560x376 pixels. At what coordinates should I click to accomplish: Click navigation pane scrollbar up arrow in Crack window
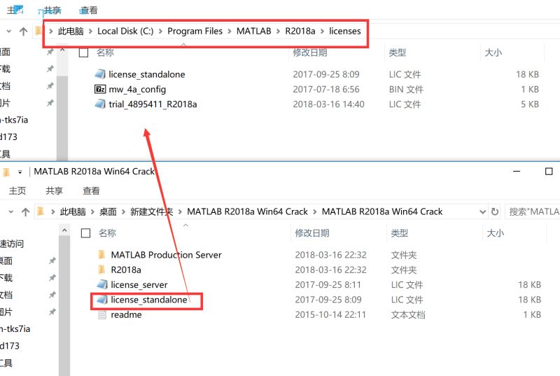pos(64,230)
